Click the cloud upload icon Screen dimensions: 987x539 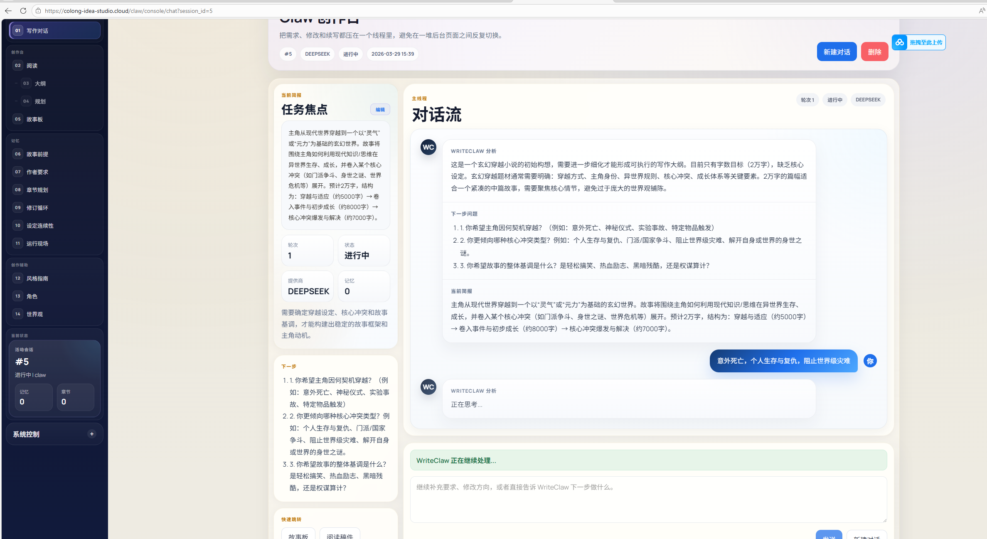[900, 42]
